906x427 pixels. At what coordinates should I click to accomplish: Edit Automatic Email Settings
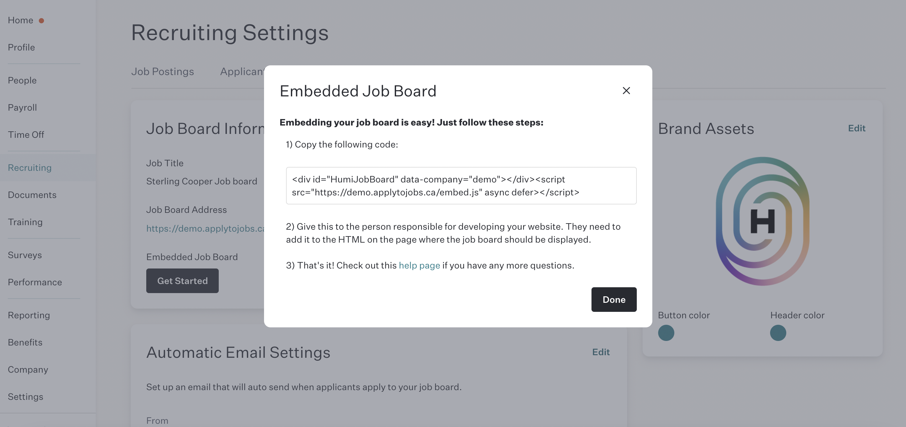[601, 352]
